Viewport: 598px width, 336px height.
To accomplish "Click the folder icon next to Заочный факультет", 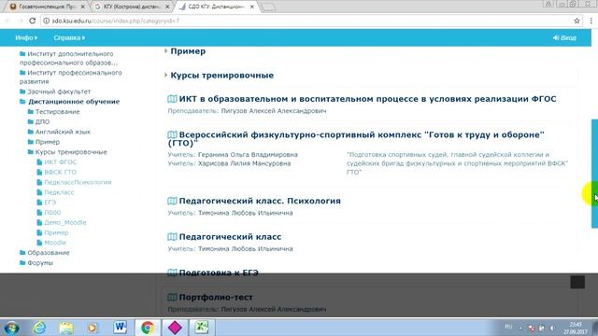I will [x=22, y=91].
